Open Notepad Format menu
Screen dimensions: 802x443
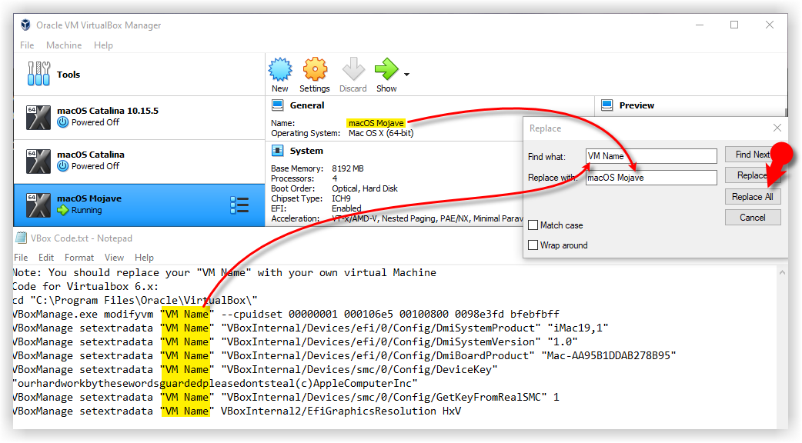[x=79, y=258]
